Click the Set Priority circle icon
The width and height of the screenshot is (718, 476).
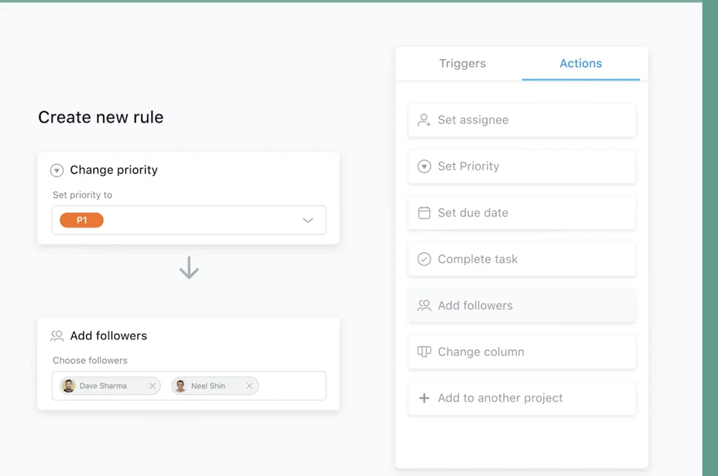(x=424, y=166)
